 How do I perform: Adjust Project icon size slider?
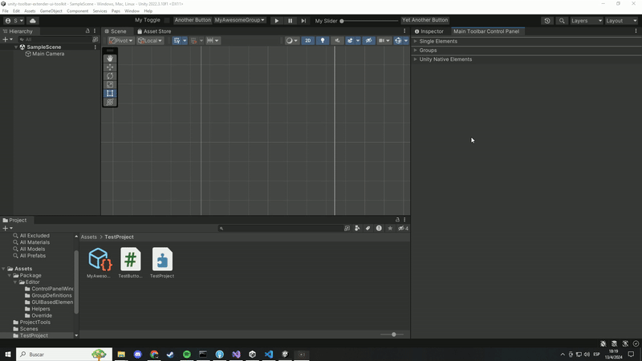click(393, 335)
